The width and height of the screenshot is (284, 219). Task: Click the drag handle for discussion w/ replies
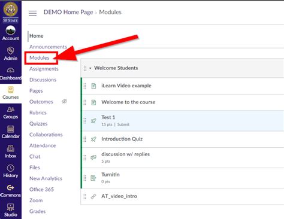(85, 157)
